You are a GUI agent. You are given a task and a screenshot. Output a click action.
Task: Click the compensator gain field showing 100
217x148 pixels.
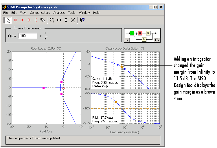click(x=28, y=36)
